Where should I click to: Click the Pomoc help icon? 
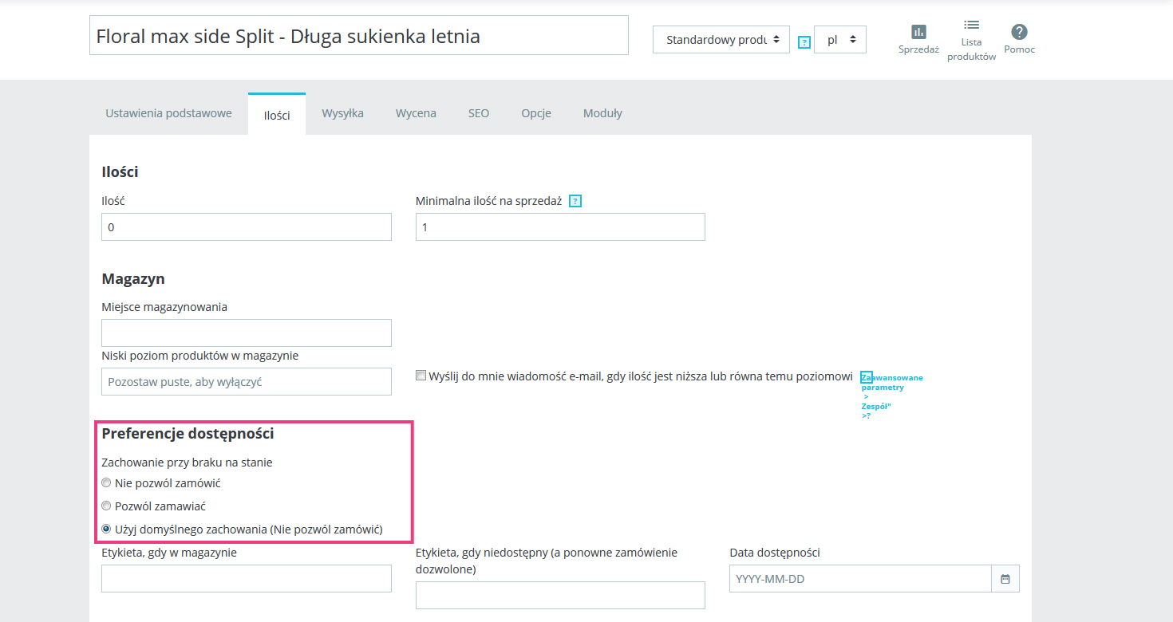click(x=1019, y=32)
